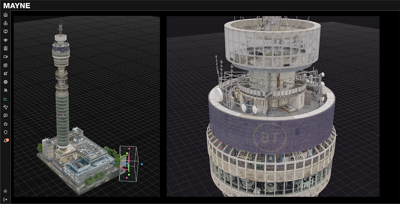Toggle the theme with the sun icon
400x204 pixels.
tap(6, 191)
